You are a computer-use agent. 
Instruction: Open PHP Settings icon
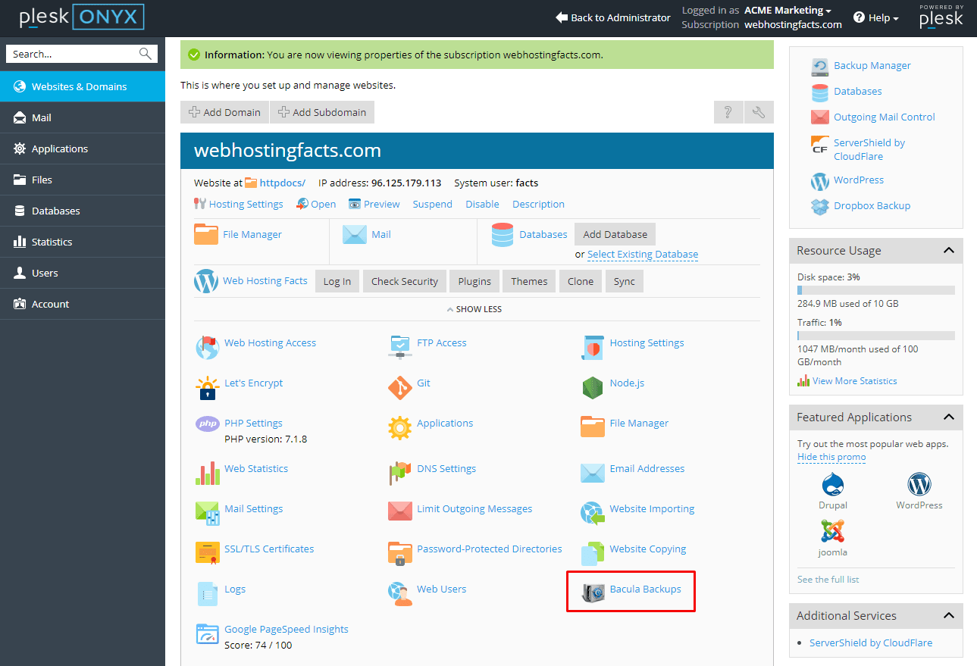tap(207, 424)
